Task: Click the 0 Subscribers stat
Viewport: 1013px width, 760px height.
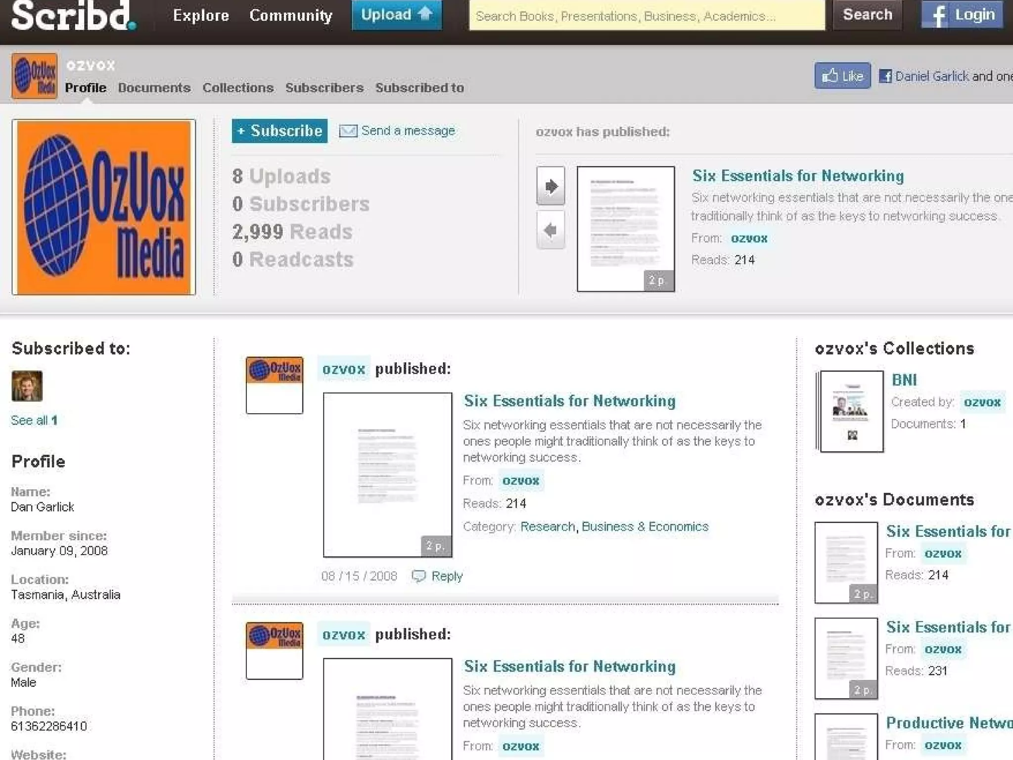Action: pos(301,204)
